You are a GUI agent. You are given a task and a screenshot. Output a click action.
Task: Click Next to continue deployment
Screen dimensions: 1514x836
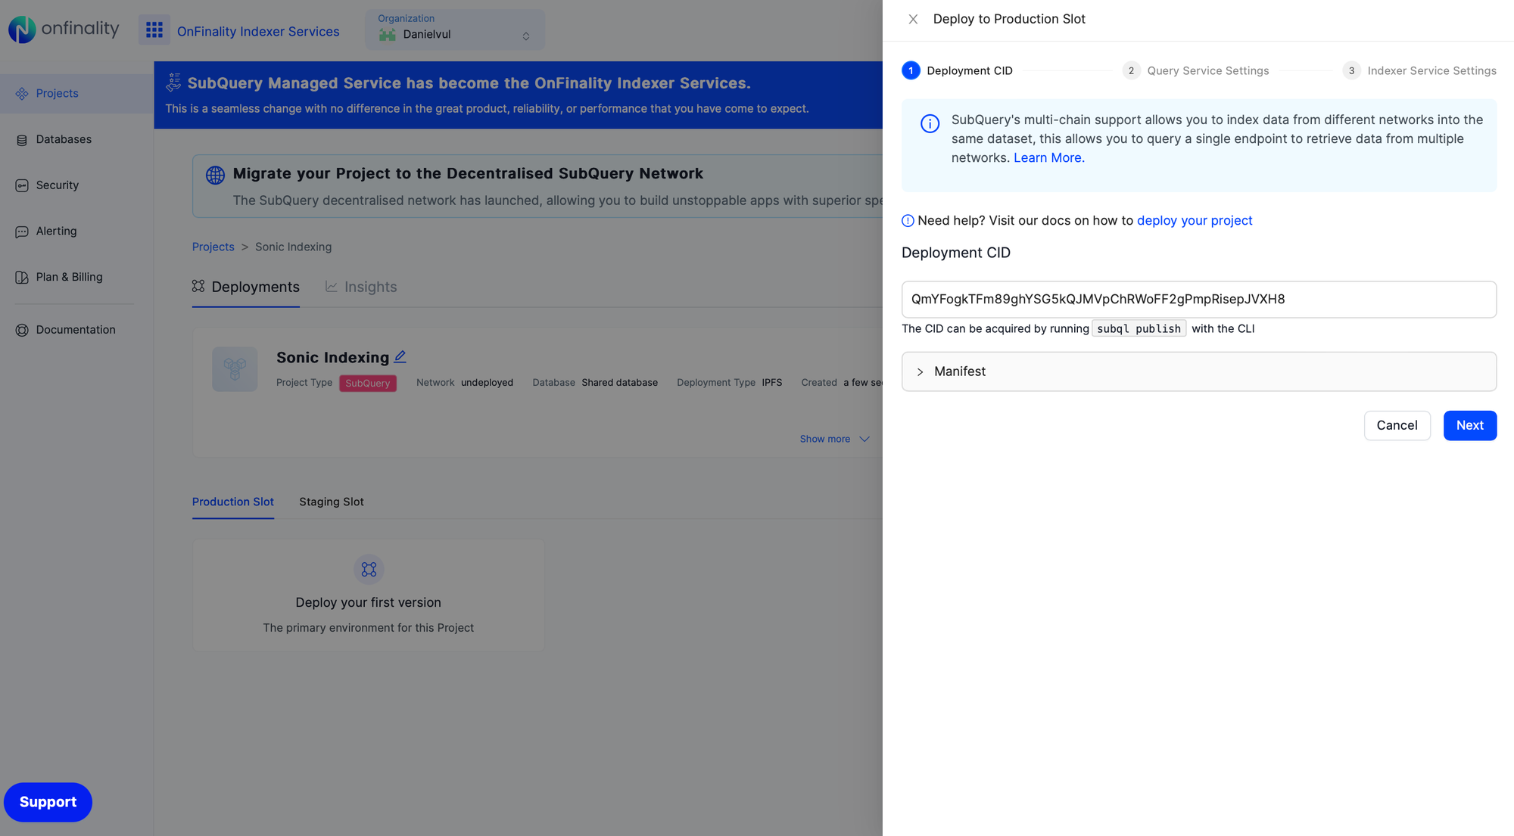click(1469, 425)
